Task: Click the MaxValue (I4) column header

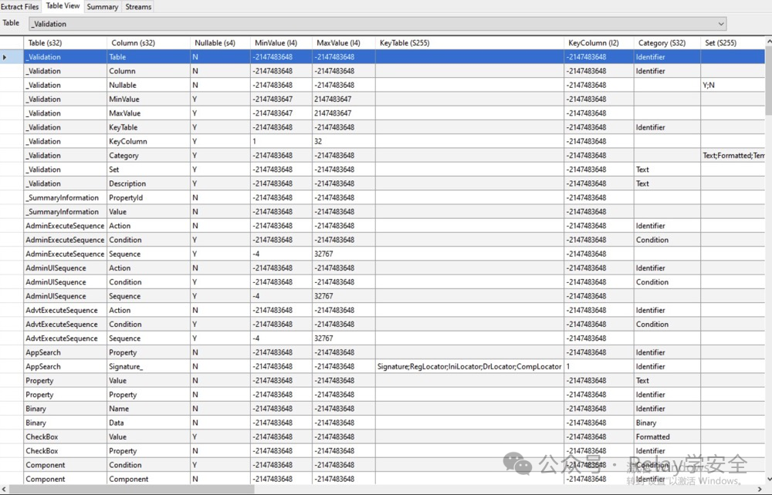Action: 344,42
